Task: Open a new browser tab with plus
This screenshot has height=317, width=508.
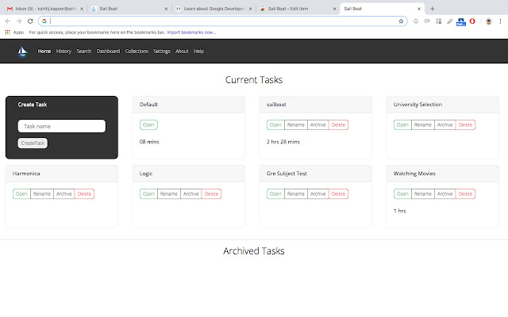Action: tap(432, 9)
